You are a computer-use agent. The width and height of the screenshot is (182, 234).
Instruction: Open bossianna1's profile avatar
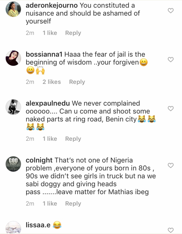point(13,58)
